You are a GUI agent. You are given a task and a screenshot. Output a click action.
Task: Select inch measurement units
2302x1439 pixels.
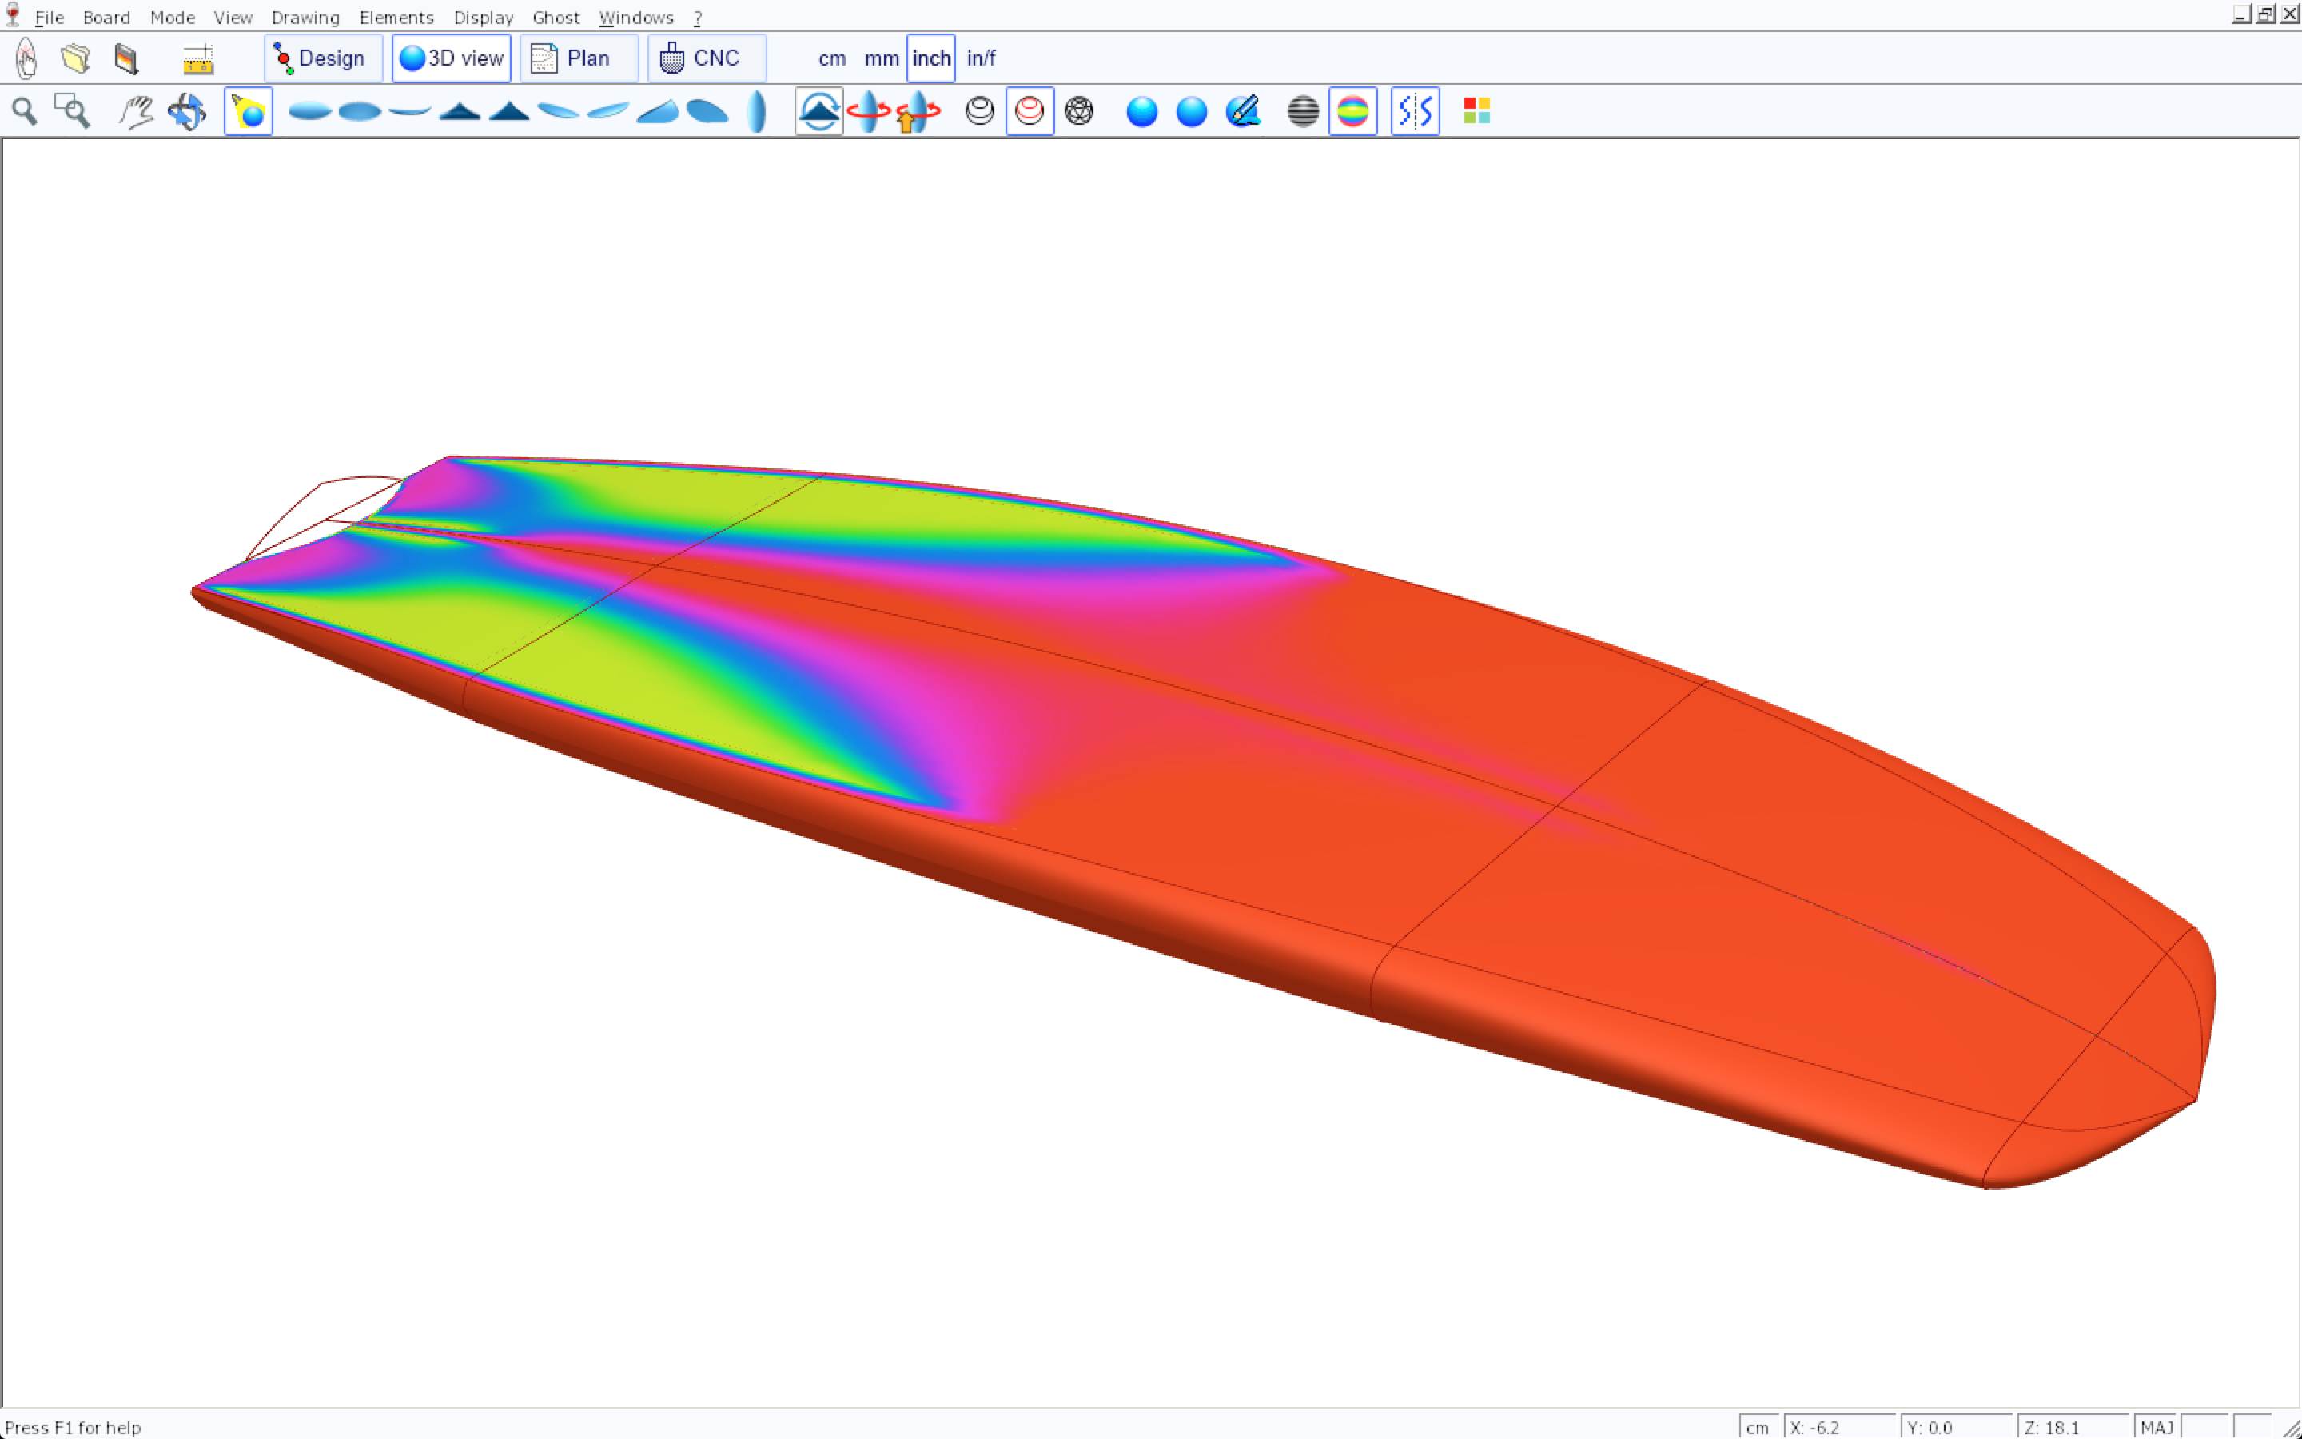point(930,59)
